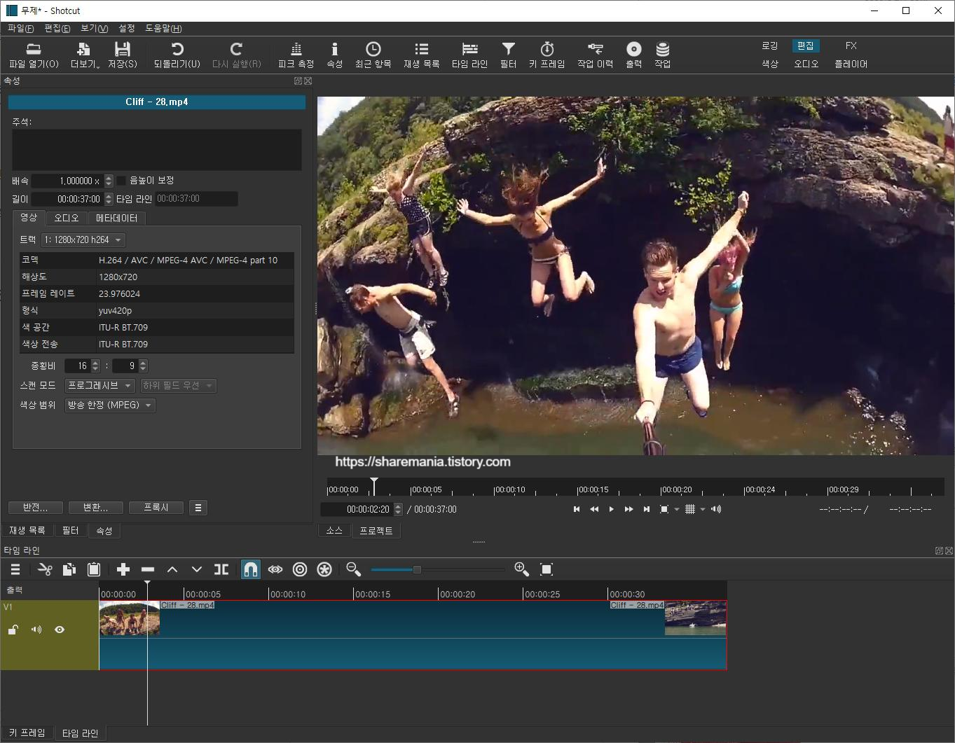This screenshot has height=743, width=955.
Task: Click the timeline cut scissors icon
Action: pos(45,569)
